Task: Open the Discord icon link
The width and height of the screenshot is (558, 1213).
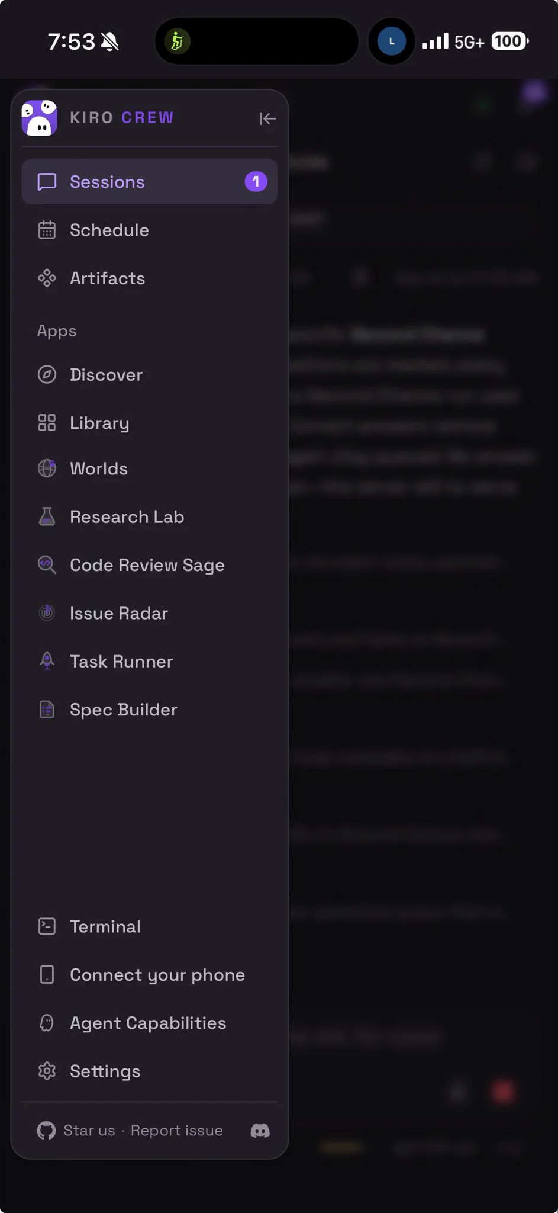Action: 260,1131
